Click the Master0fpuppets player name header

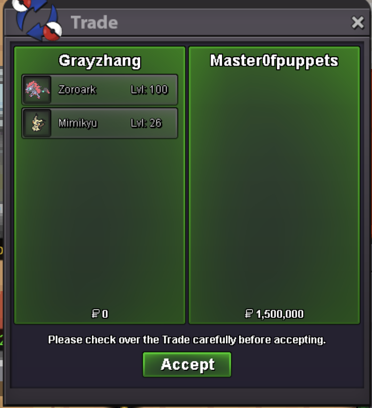coord(274,61)
